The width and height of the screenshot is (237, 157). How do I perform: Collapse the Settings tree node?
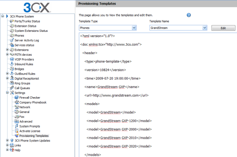point(7,93)
